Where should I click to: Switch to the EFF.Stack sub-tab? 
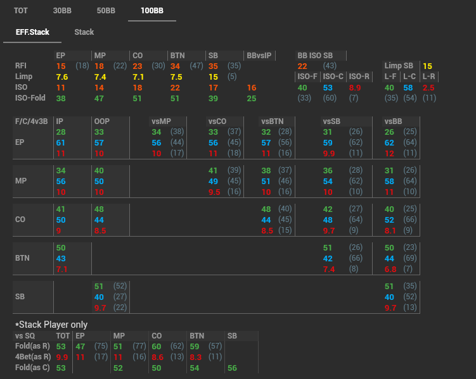[32, 32]
